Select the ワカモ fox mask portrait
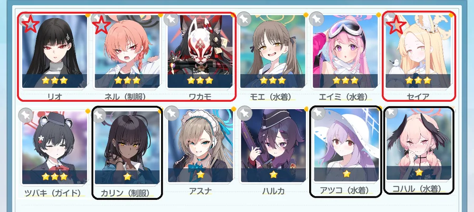The height and width of the screenshot is (212, 474). [x=200, y=51]
